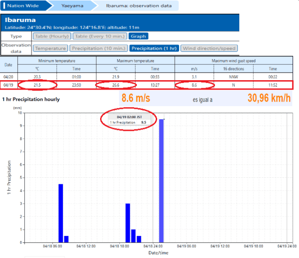Click the 3 mm bar after 04/18 18:00
Image resolution: width=299 pixels, height=258 pixels.
coord(128,223)
